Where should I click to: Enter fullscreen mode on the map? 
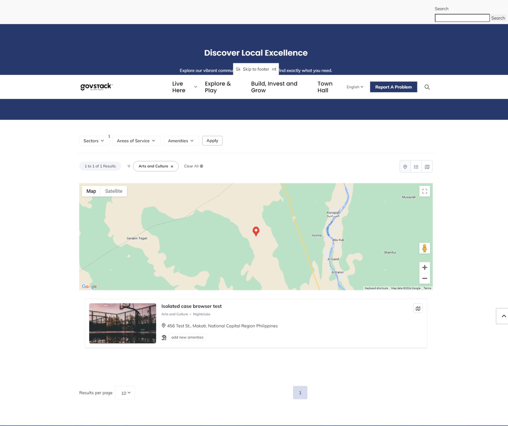[424, 191]
